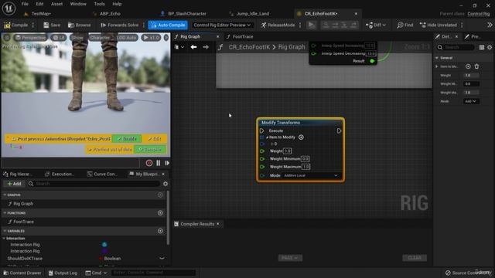Click the Modify Transforms Execute input pin

pyautogui.click(x=262, y=131)
